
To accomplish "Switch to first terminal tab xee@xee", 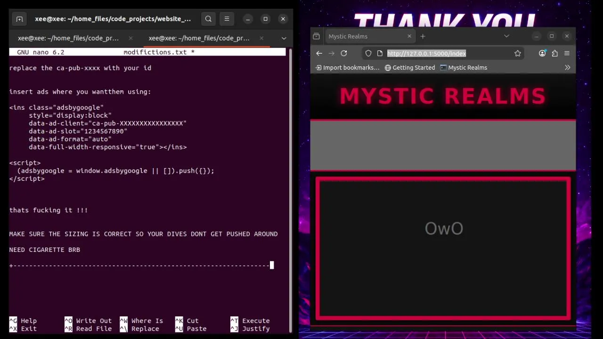I will click(x=68, y=38).
